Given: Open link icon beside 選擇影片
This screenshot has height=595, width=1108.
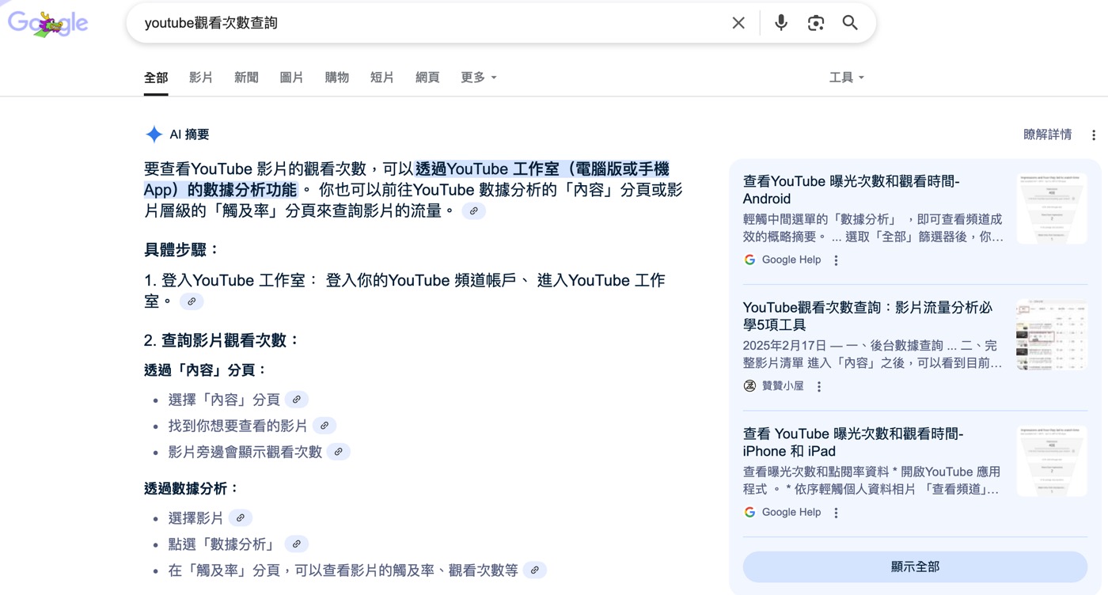Looking at the screenshot, I should tap(241, 518).
